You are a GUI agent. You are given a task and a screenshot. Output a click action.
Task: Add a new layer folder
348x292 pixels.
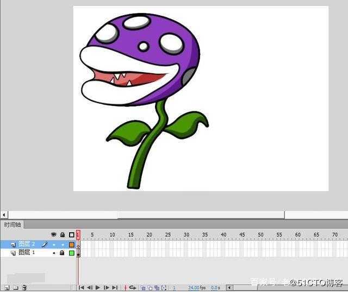click(x=16, y=288)
